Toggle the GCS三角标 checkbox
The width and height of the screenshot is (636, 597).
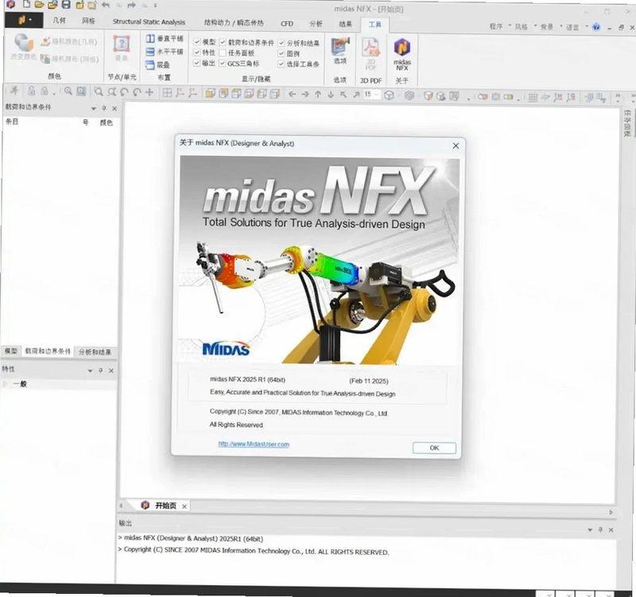223,64
